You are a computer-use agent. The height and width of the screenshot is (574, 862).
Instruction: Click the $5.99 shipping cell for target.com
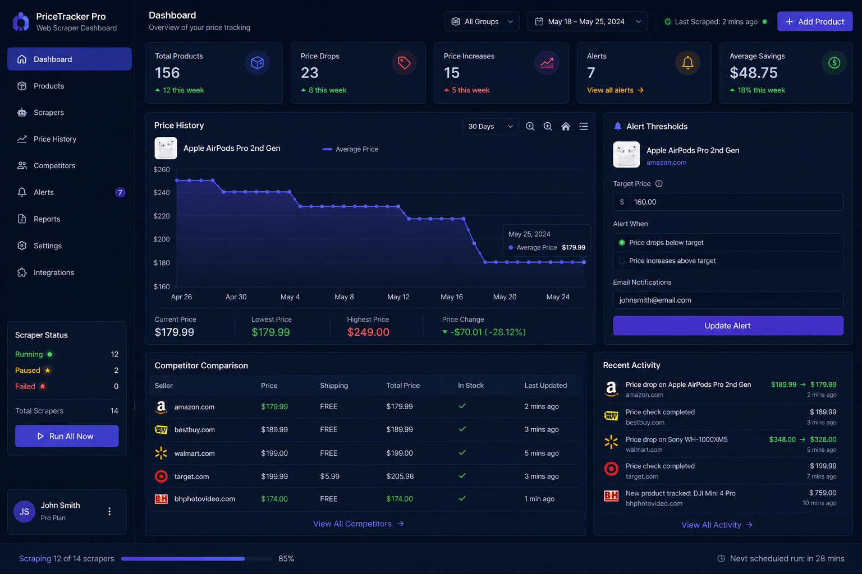pos(330,476)
